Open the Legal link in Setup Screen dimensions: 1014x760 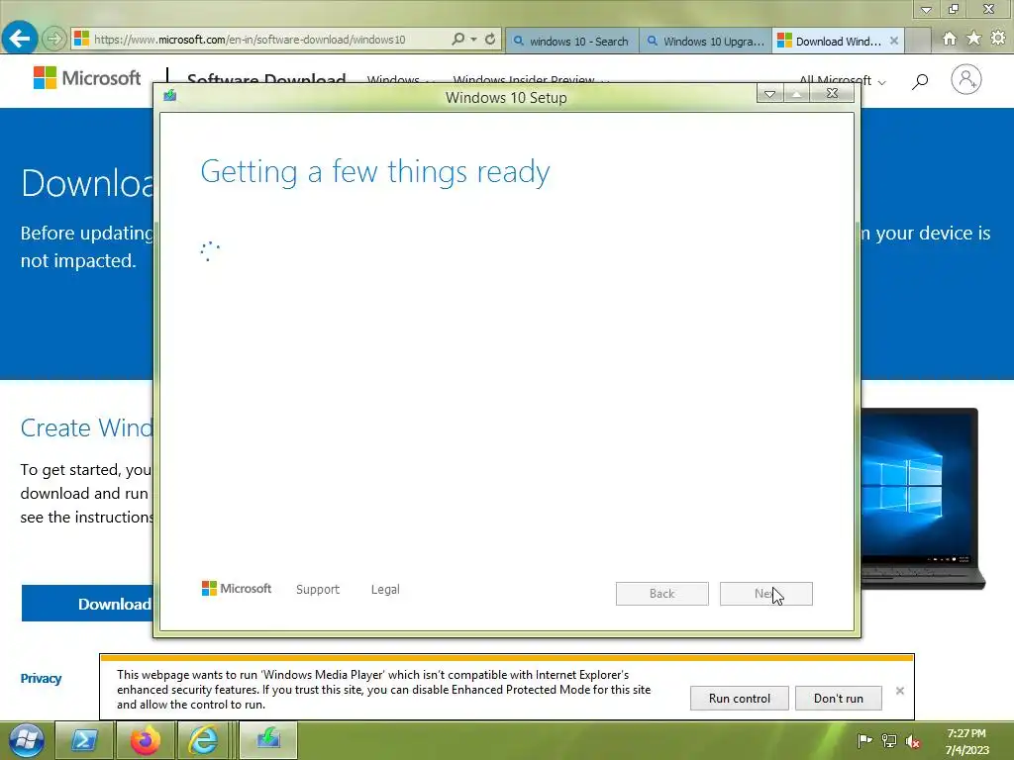click(385, 590)
